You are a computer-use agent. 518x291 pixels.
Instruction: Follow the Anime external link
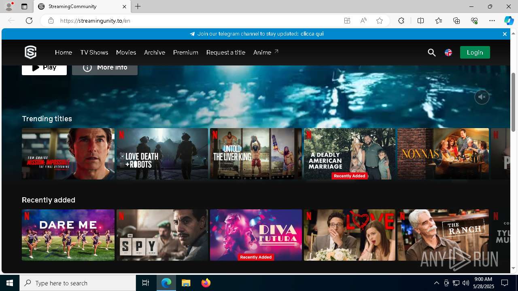(x=265, y=53)
